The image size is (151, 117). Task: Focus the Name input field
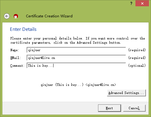76,50
